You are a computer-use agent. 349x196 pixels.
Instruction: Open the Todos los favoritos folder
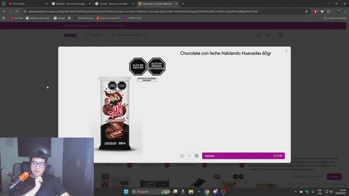335,18
